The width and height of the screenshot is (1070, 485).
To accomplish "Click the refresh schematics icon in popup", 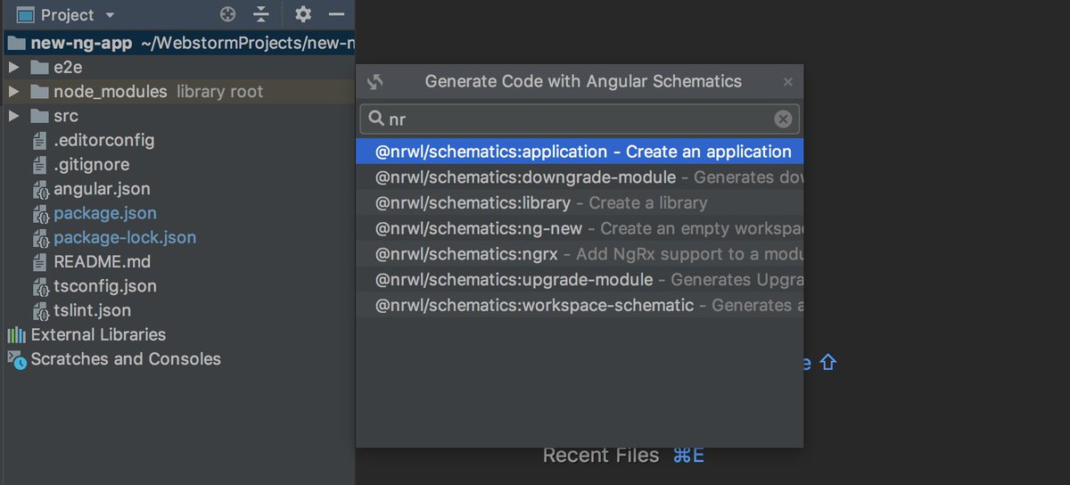I will coord(375,82).
